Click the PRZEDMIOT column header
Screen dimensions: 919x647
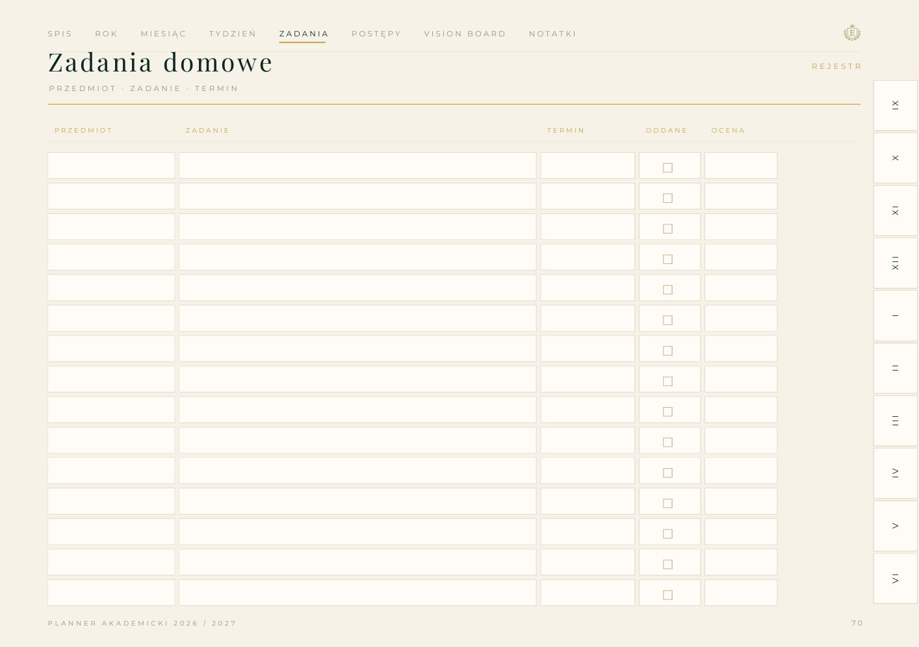click(x=83, y=131)
